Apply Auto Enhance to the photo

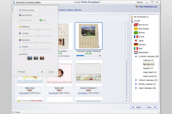(28, 15)
